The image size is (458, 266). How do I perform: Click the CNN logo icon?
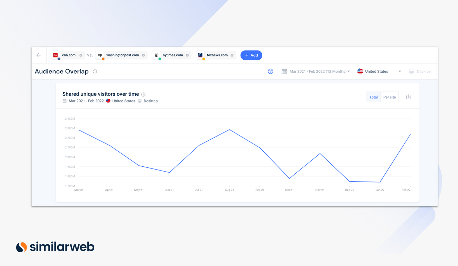point(55,55)
